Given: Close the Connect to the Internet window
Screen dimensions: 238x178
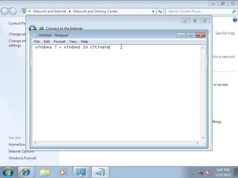Looking at the screenshot, I should click(205, 21).
